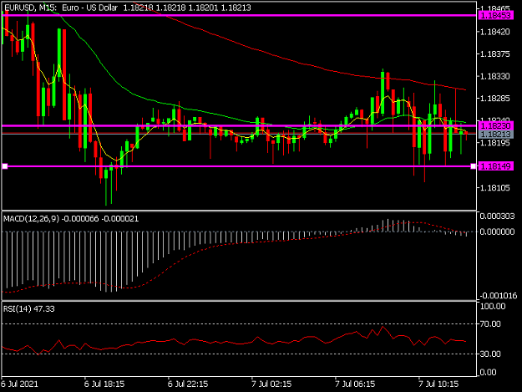The height and width of the screenshot is (392, 522).
Task: Click the RSI(14) 47.33 indicator label
Action: click(x=29, y=309)
